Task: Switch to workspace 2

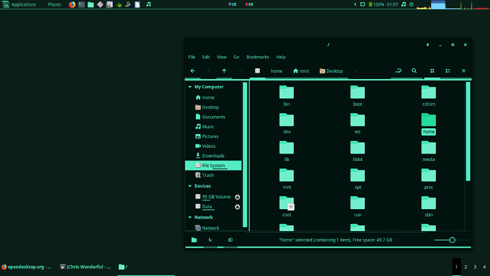Action: point(466,267)
